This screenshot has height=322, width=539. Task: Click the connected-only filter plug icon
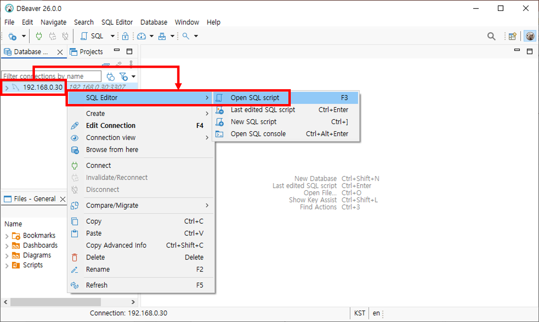coord(110,76)
